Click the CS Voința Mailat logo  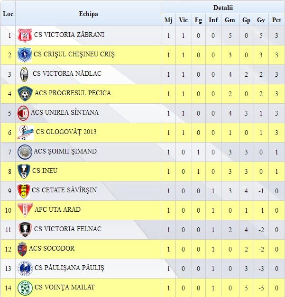pos(25,288)
